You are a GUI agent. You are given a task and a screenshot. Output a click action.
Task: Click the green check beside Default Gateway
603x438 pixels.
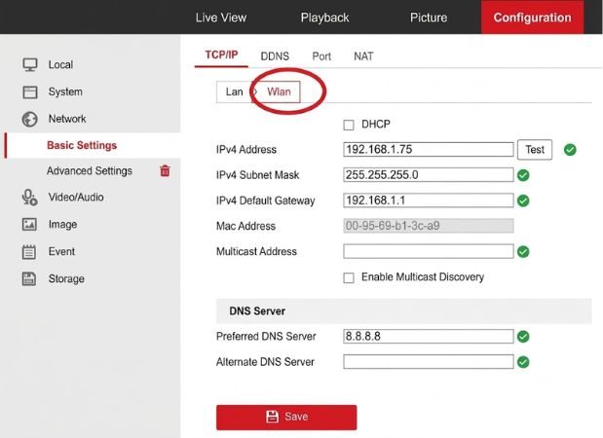(523, 201)
